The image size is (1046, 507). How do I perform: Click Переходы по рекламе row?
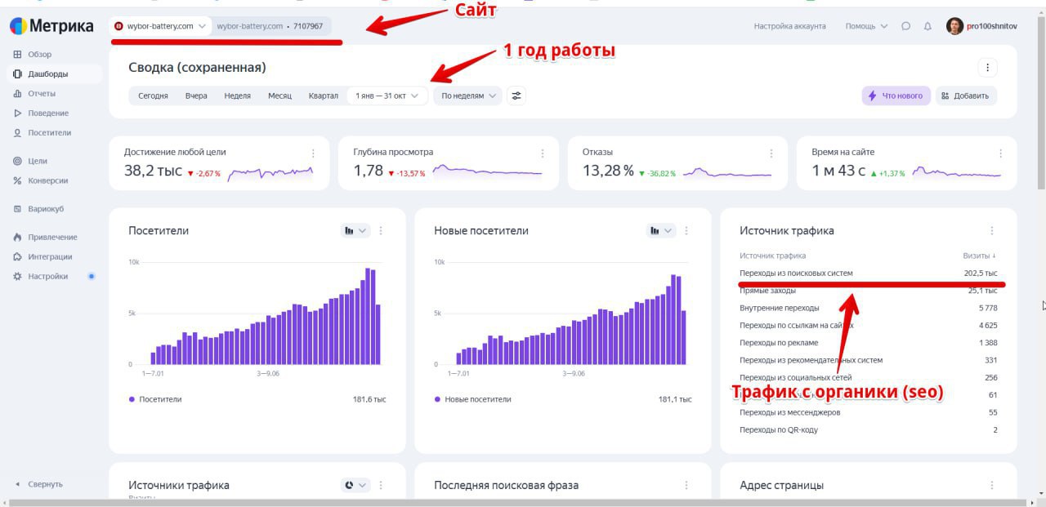coord(868,343)
